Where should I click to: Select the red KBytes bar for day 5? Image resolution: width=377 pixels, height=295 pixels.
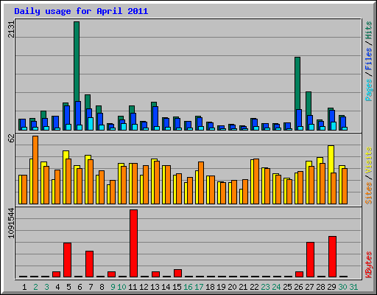[67, 260]
